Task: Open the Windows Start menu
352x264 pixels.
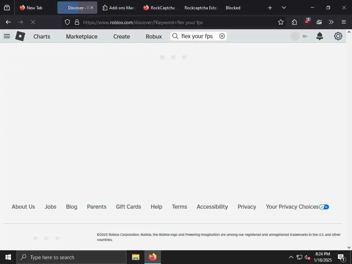Action: 8,257
